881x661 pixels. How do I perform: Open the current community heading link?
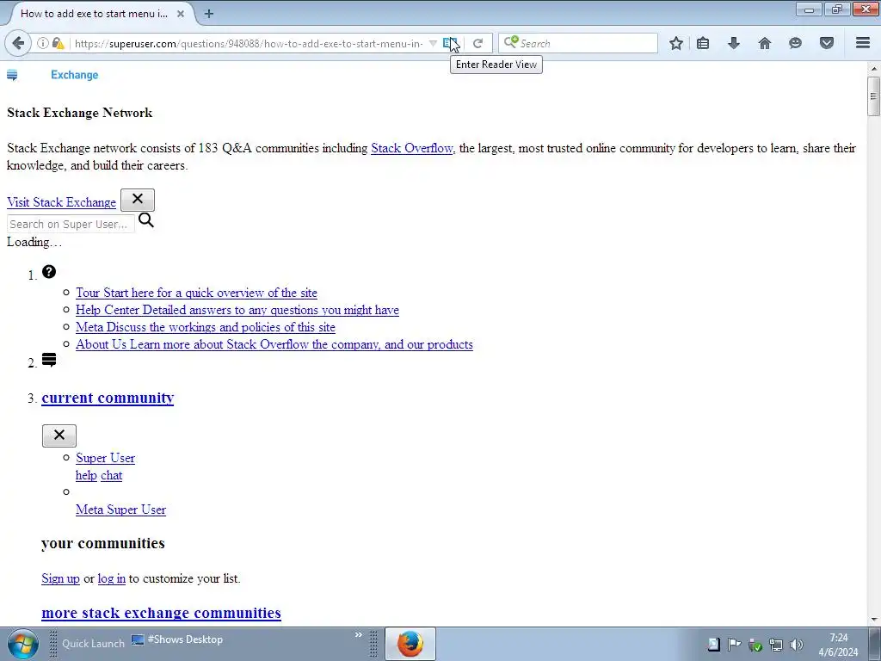[x=108, y=398]
